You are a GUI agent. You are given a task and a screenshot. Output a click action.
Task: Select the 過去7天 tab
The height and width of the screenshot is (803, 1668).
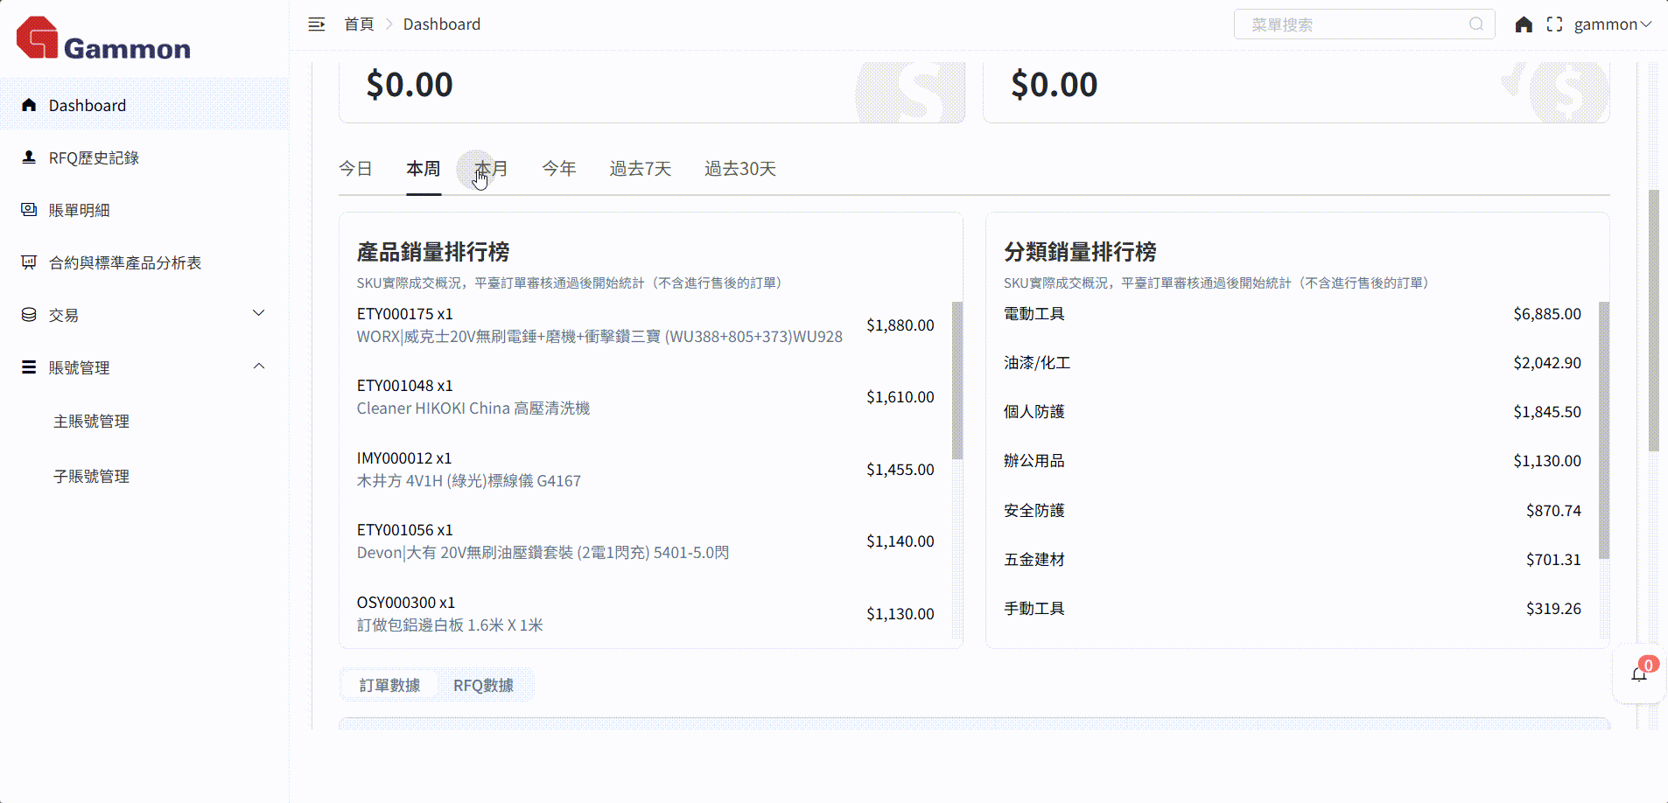[640, 169]
